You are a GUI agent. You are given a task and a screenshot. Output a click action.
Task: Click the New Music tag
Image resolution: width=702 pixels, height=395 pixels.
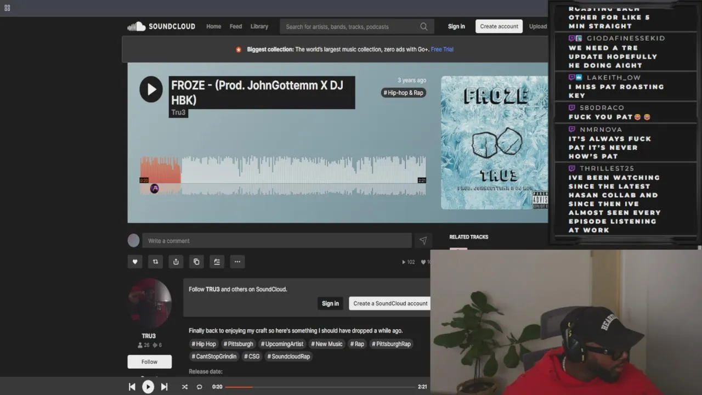[327, 344]
